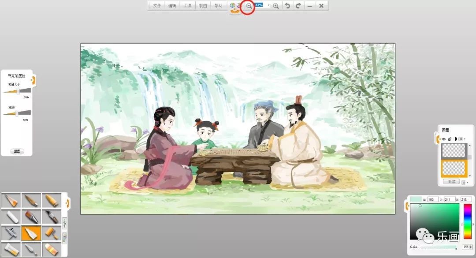
Task: Toggle layer visibility eye icon
Action: 444,139
